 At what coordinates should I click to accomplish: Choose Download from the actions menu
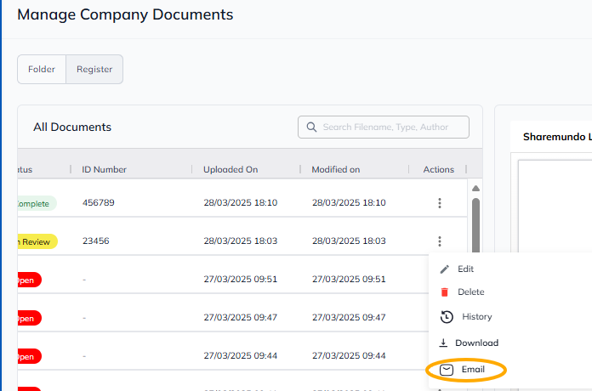[x=476, y=343]
